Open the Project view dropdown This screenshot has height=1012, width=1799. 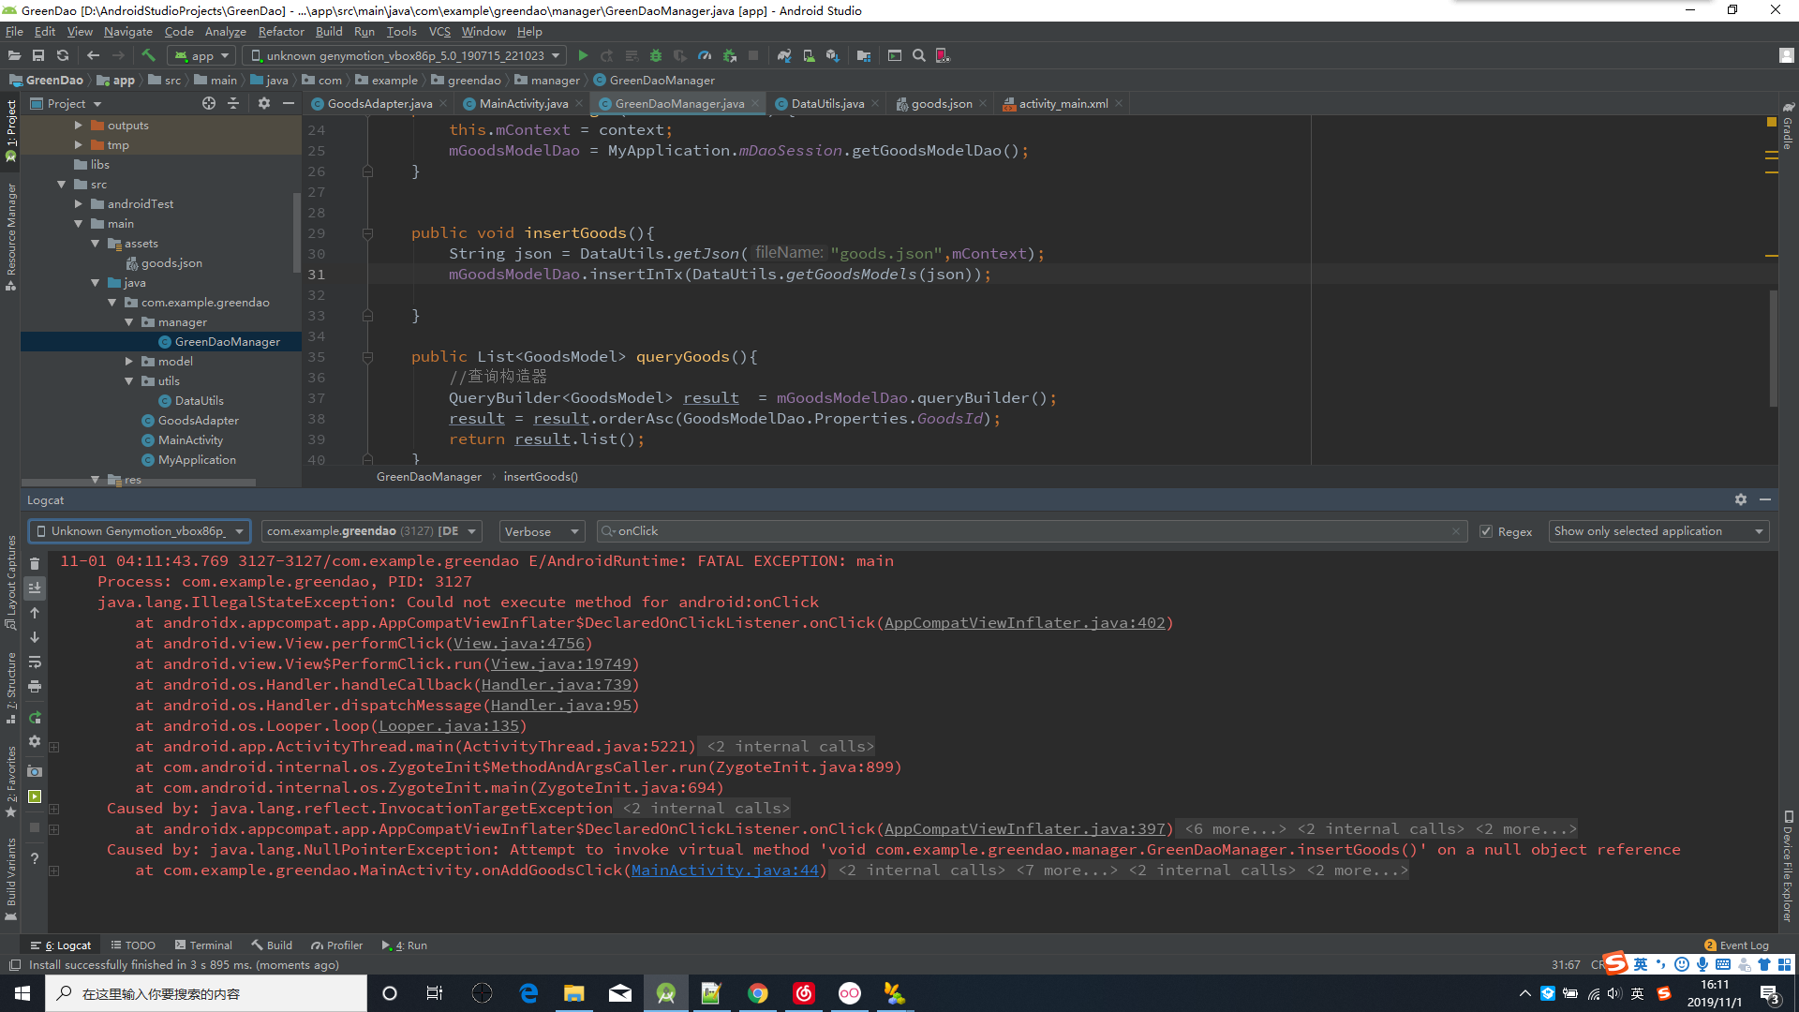pos(66,103)
